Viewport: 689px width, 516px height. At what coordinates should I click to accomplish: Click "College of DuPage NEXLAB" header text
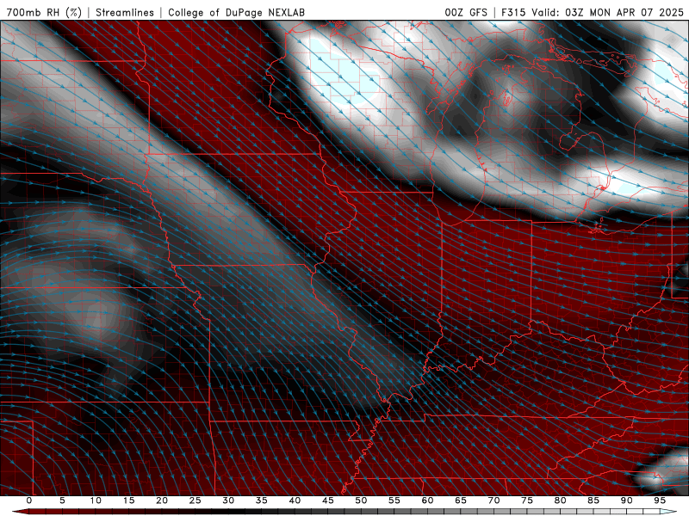[x=236, y=12]
